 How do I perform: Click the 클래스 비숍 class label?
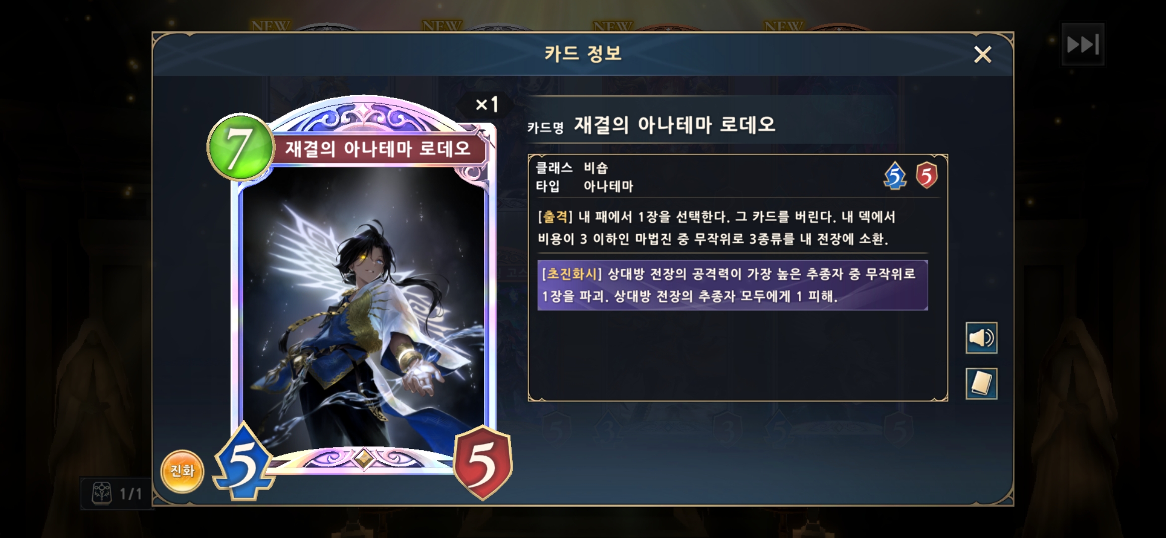click(572, 167)
